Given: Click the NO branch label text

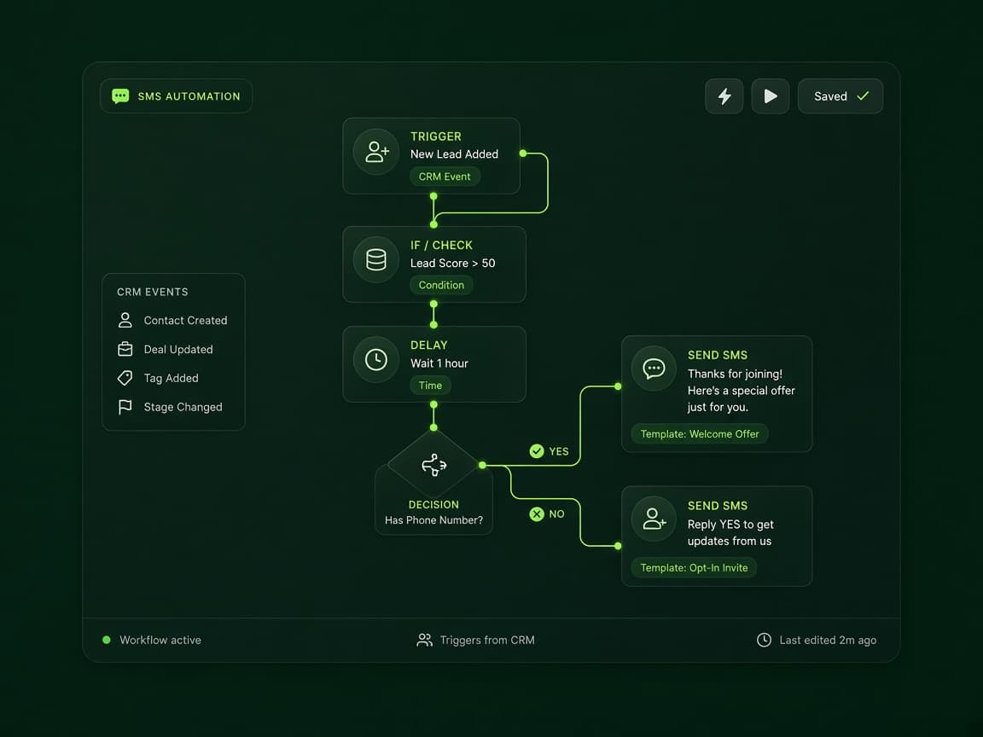Looking at the screenshot, I should point(556,514).
